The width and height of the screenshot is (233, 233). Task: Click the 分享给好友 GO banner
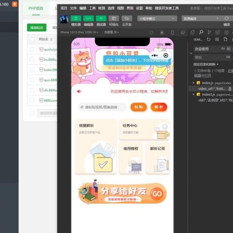point(123,192)
